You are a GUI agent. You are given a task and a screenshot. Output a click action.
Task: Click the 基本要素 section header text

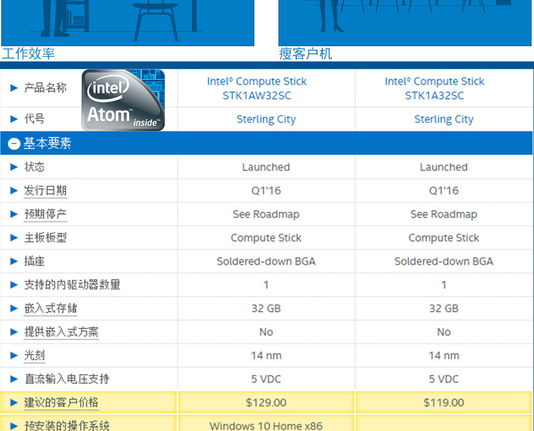tap(47, 143)
